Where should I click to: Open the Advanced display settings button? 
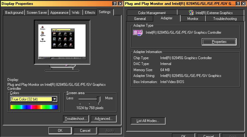[x=104, y=119]
